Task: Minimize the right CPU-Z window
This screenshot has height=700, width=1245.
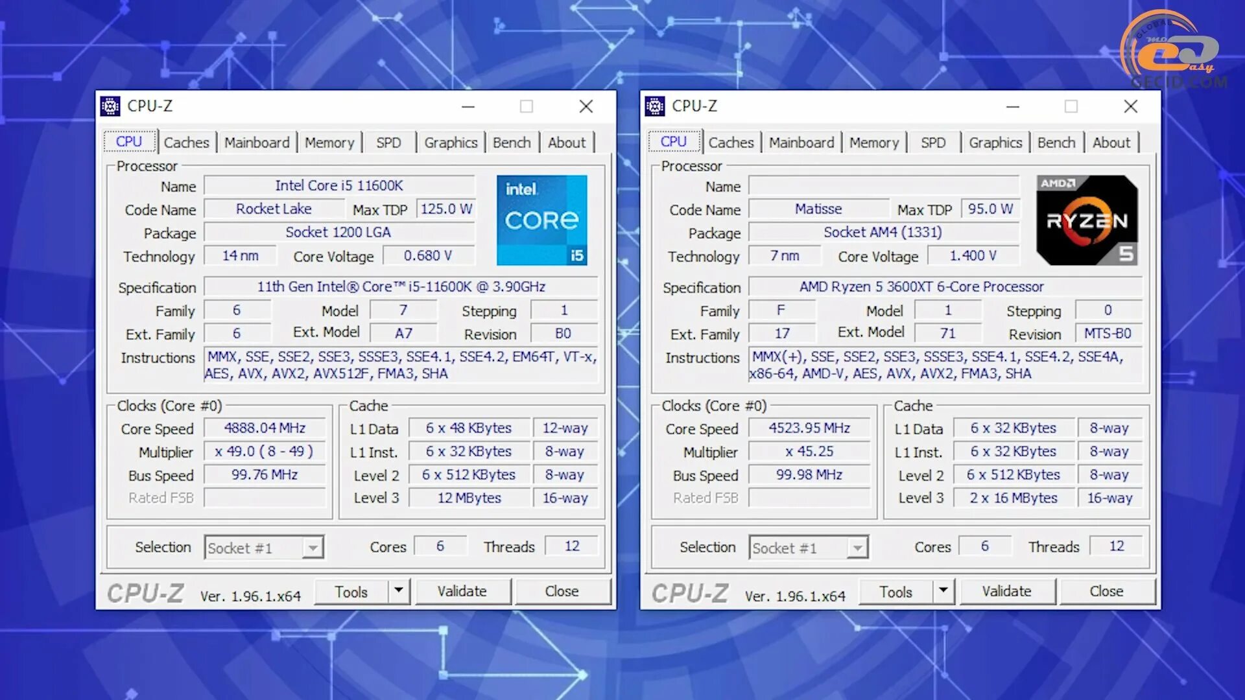Action: [1013, 106]
